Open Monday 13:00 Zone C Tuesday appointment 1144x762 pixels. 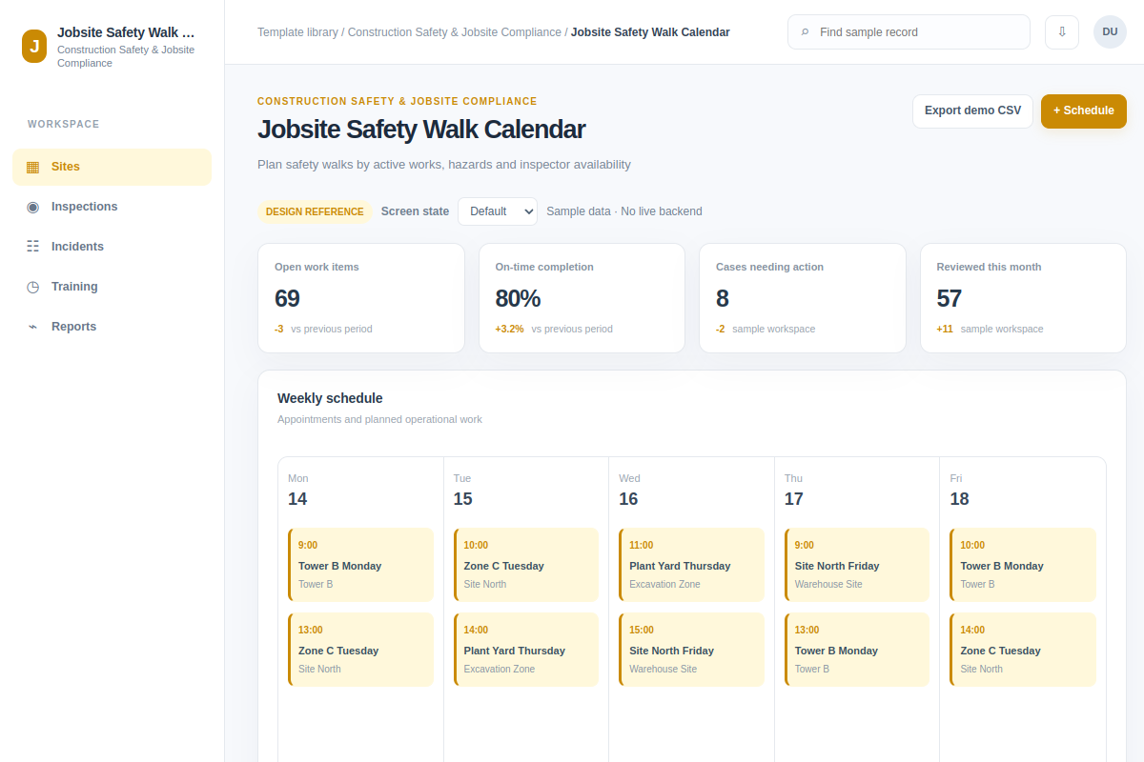coord(360,650)
